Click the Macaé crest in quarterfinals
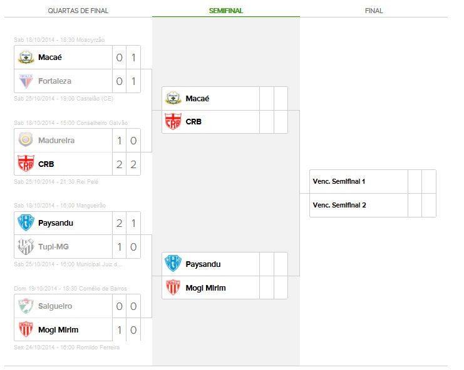 tap(26, 57)
